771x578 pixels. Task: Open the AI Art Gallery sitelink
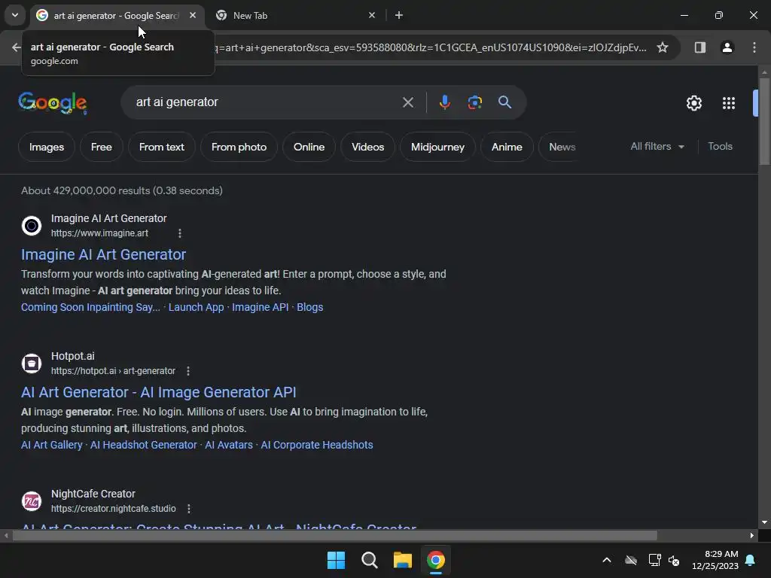[x=52, y=445]
